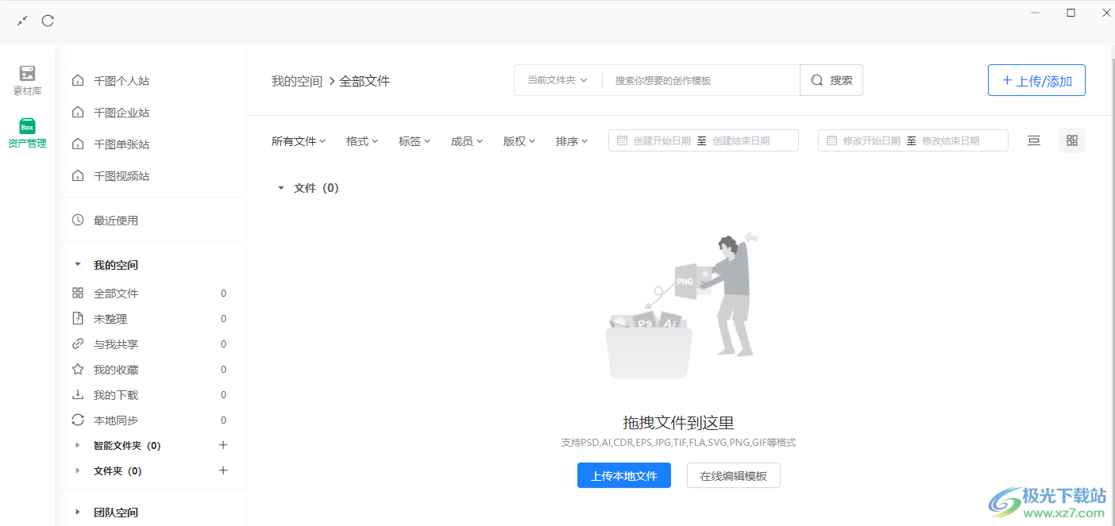Switch to grid view layout
Image resolution: width=1115 pixels, height=526 pixels.
pyautogui.click(x=1072, y=140)
